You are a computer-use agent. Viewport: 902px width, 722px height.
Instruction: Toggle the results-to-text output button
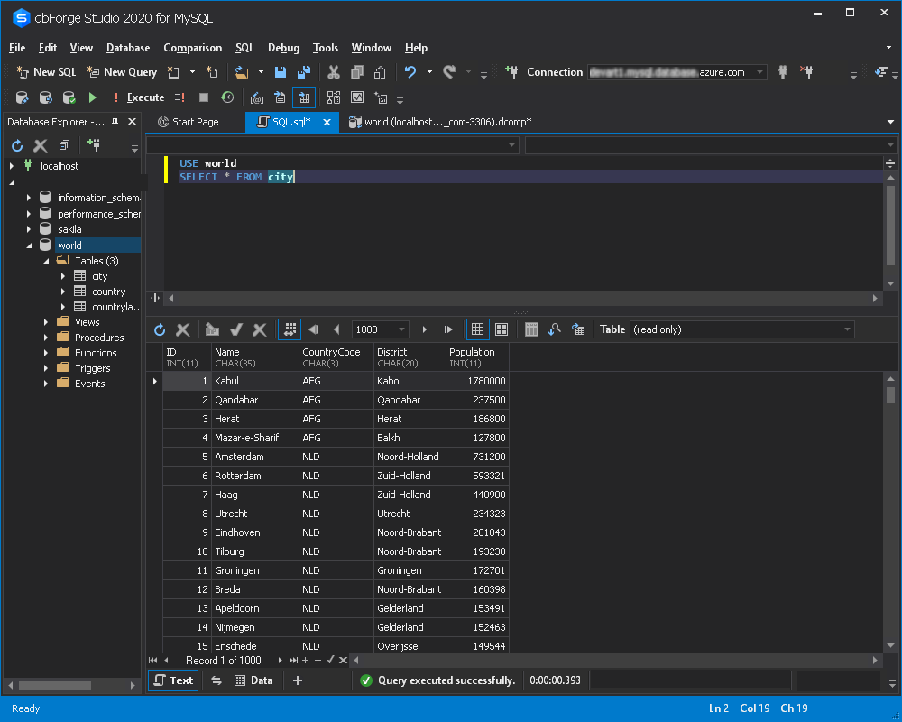tap(280, 97)
